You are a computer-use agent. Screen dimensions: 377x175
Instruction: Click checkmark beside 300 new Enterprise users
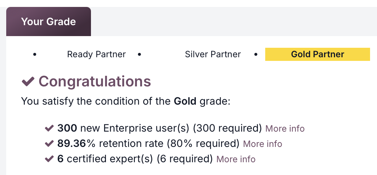point(49,128)
